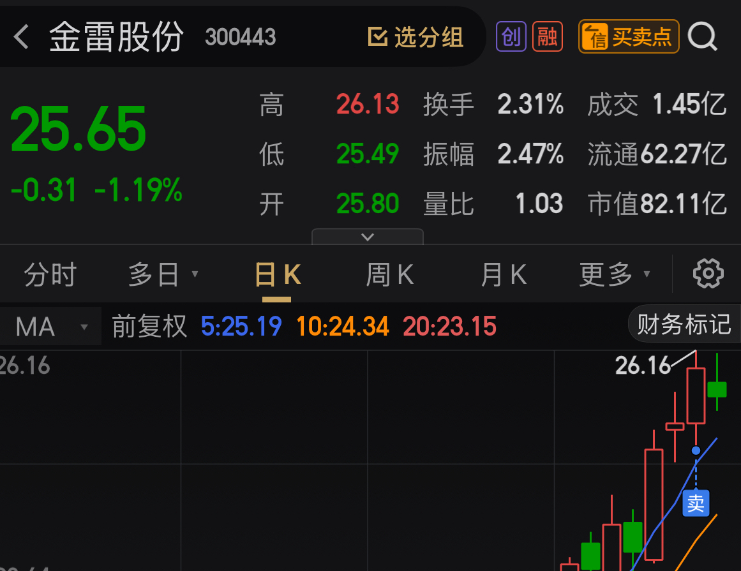The height and width of the screenshot is (571, 741).
Task: Change the 前复权 adjustment mode
Action: pyautogui.click(x=149, y=327)
